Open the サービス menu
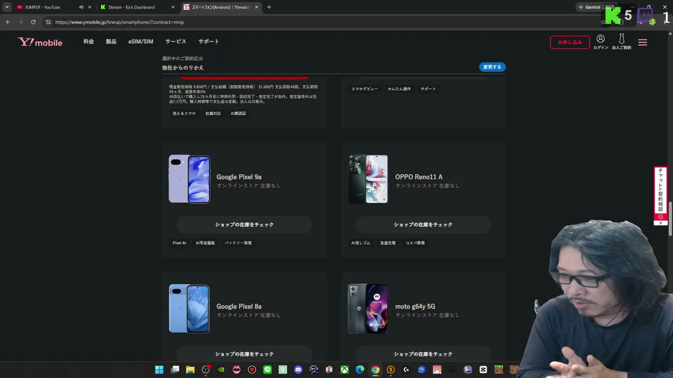 point(176,41)
